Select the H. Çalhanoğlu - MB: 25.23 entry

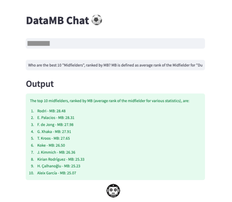click(59, 166)
